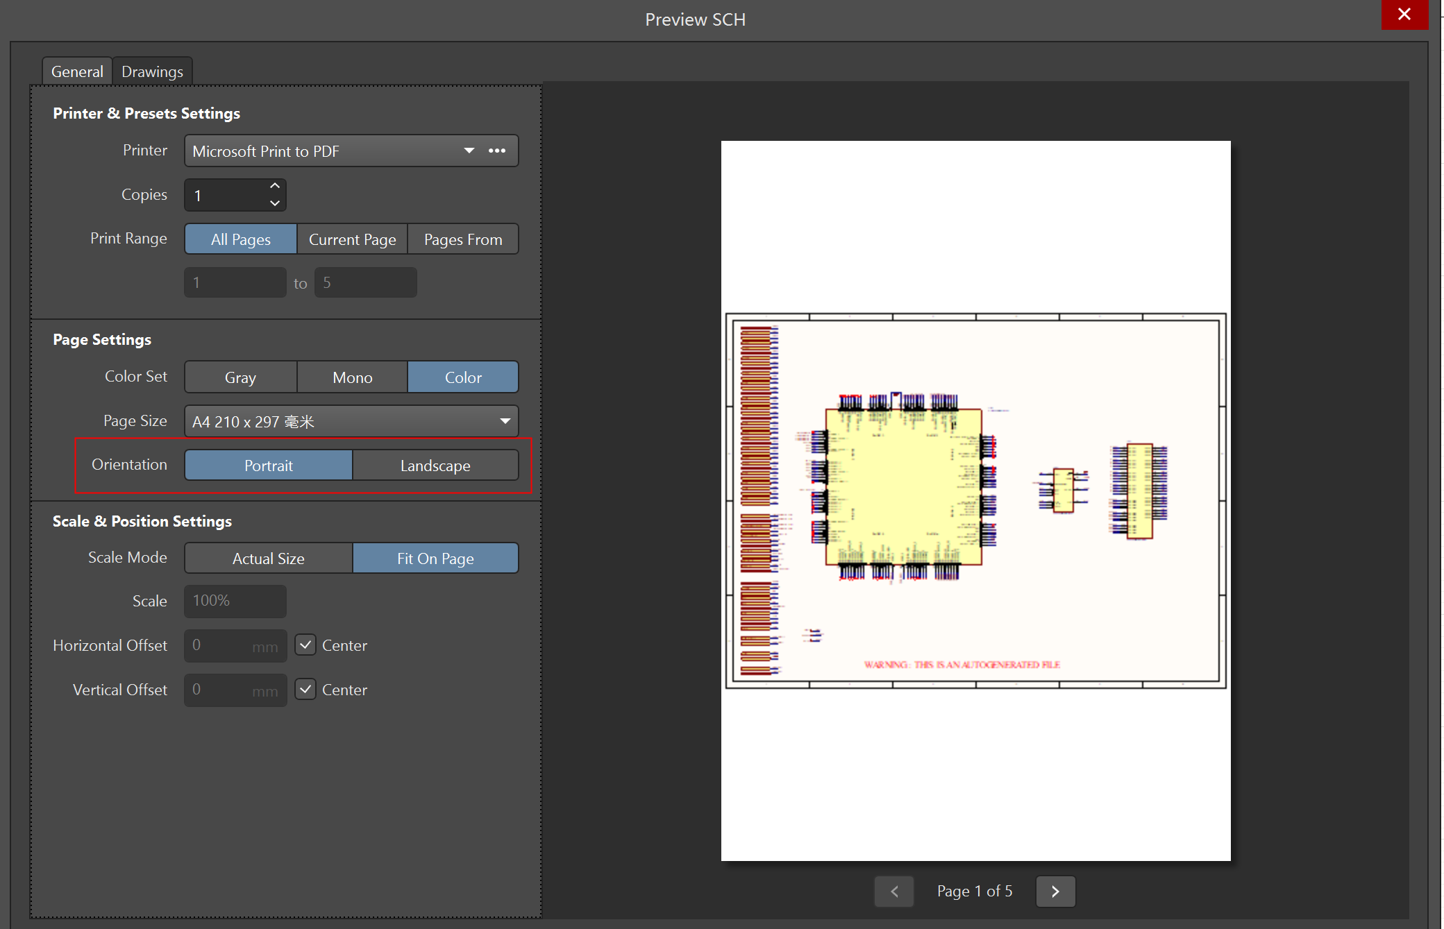Select Portrait orientation
This screenshot has height=929, width=1444.
coord(269,466)
